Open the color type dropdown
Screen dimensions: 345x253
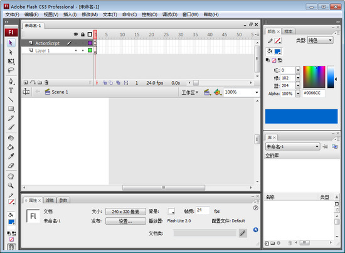coord(321,40)
